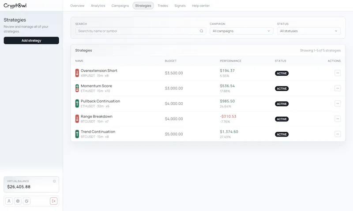Open actions menu for Trend Continuation

click(338, 134)
